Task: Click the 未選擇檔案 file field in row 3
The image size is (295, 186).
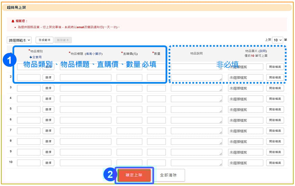Action: coord(246,88)
